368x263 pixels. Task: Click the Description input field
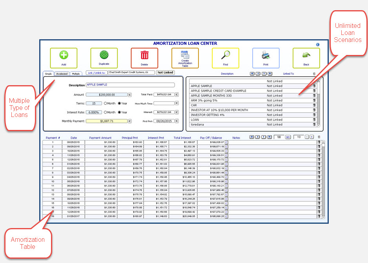tap(130, 85)
